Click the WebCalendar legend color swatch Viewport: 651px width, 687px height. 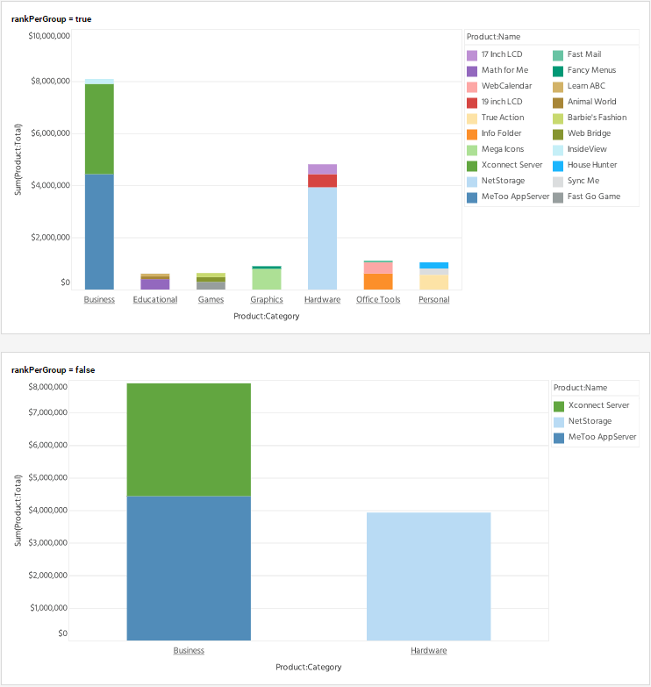pos(472,87)
